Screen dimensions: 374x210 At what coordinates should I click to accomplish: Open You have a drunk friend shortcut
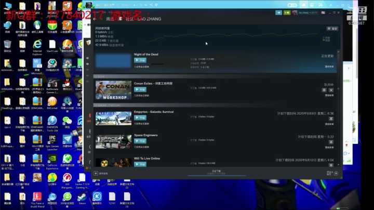(x=37, y=200)
